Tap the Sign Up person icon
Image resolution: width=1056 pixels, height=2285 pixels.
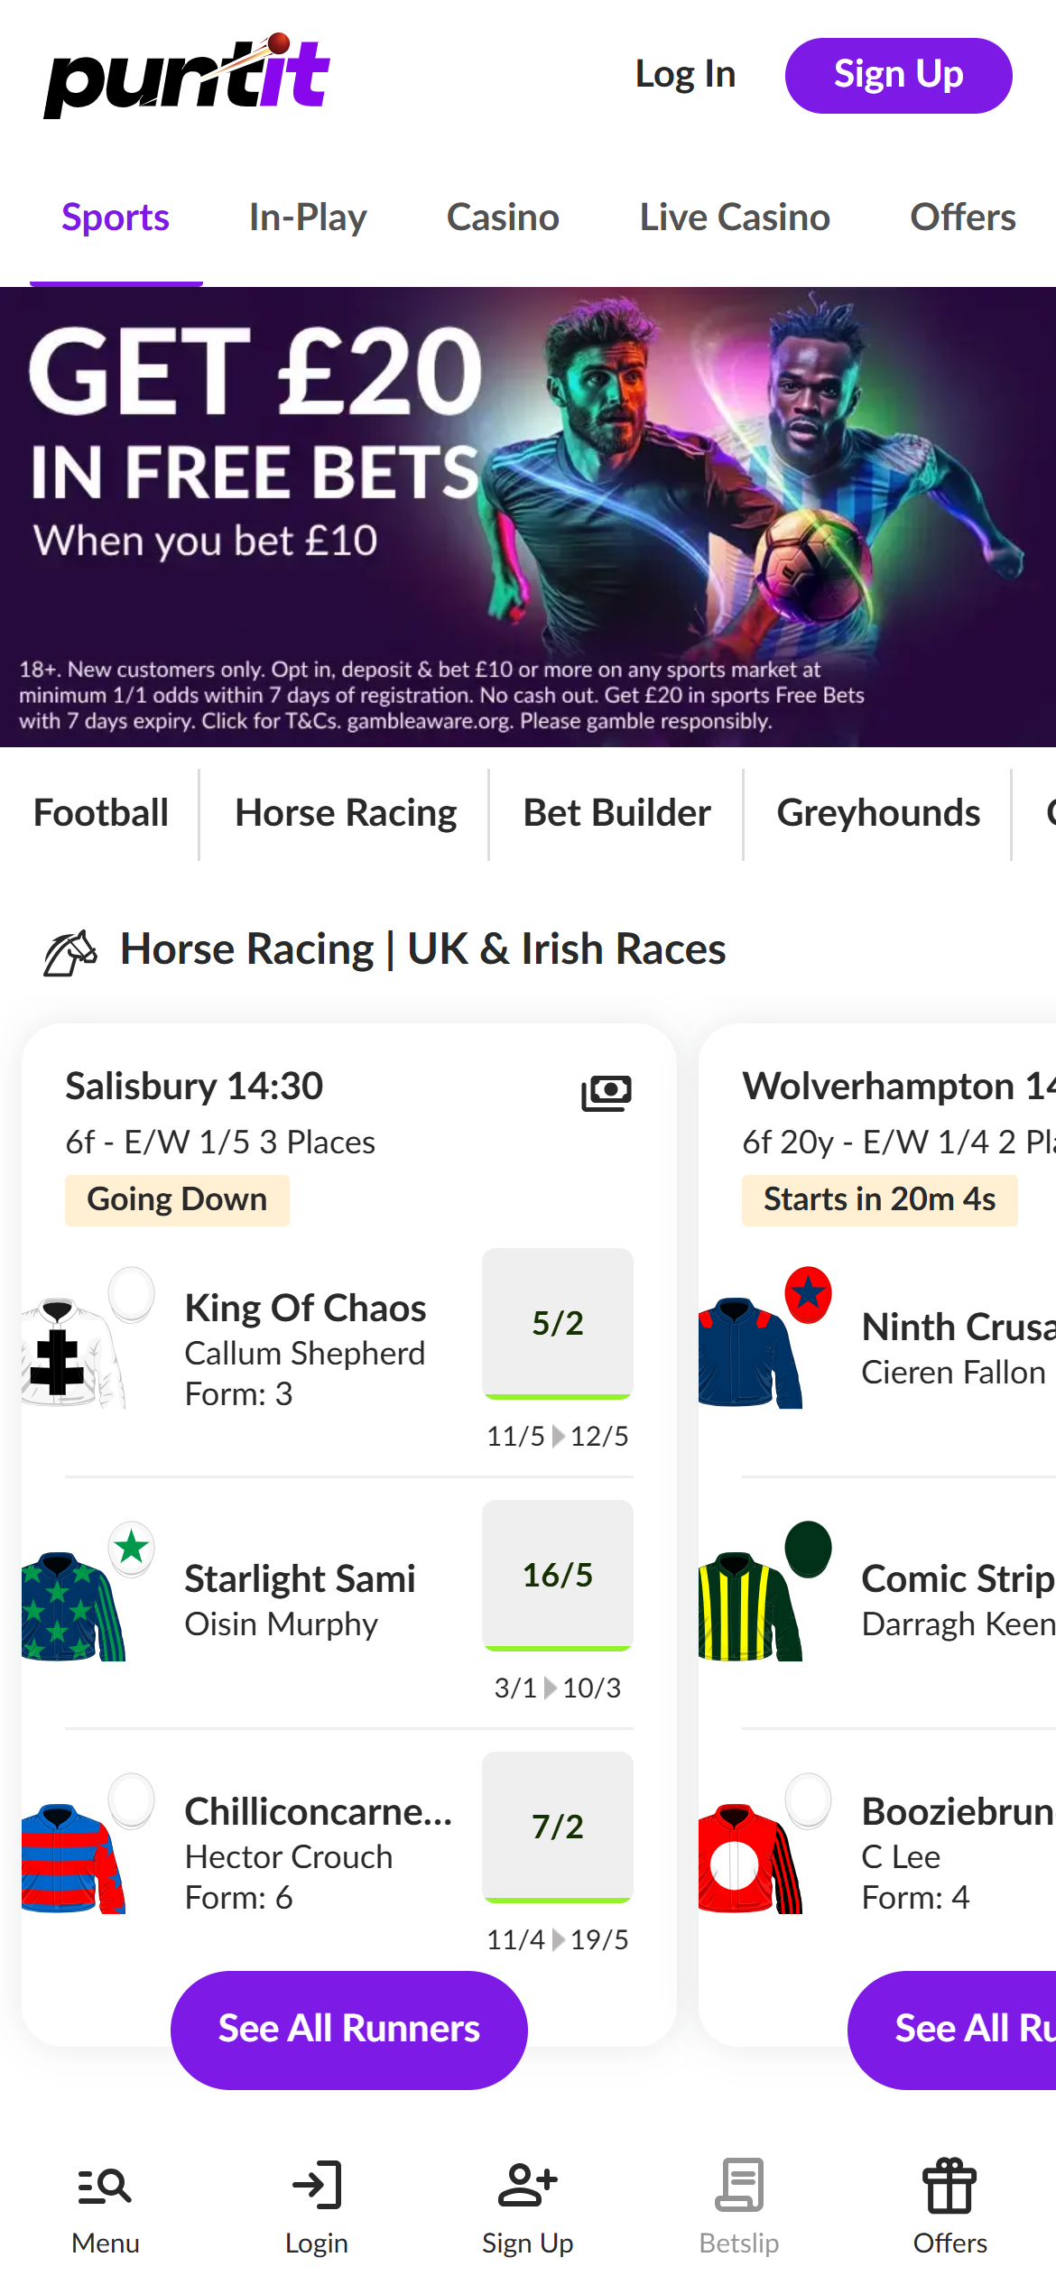point(528,2186)
